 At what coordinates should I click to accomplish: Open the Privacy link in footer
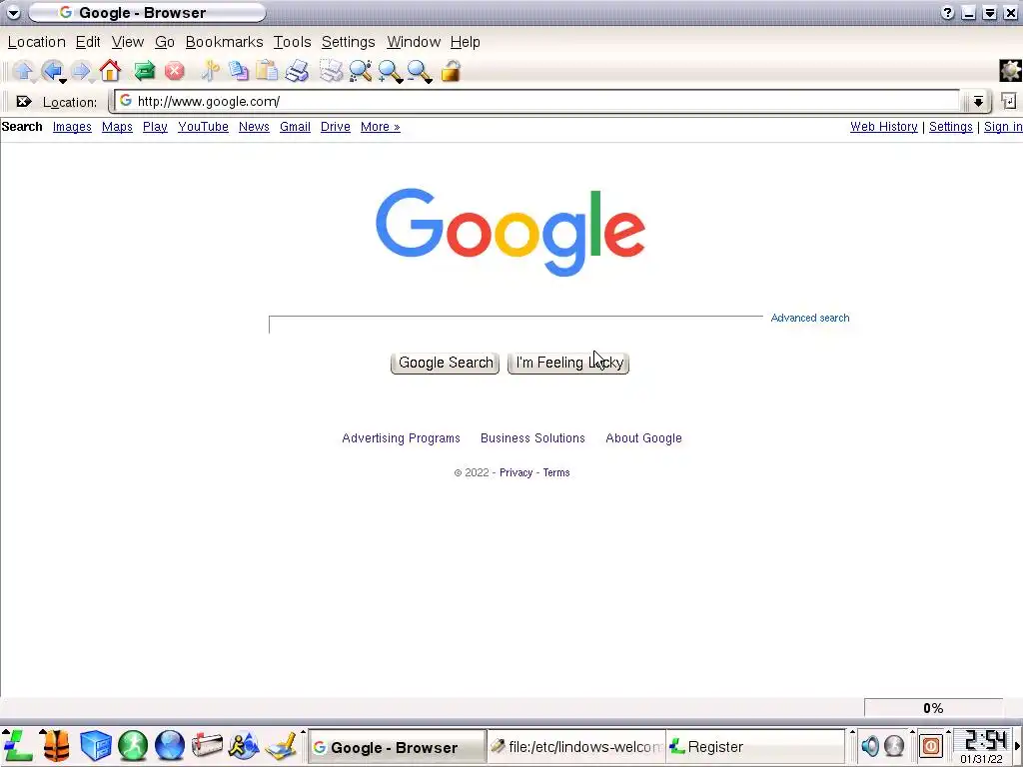pyautogui.click(x=515, y=472)
